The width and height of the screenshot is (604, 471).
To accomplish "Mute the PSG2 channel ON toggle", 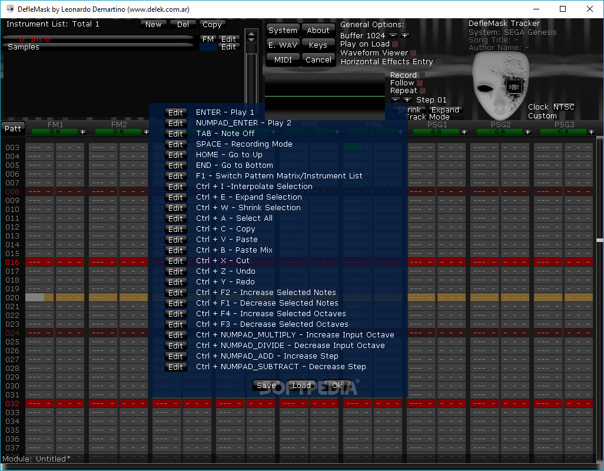I will click(x=500, y=132).
